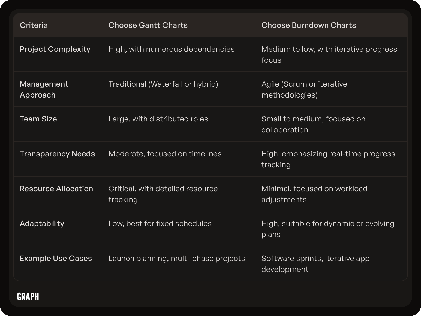The image size is (421, 316).
Task: Click 'Agile (Scrum or iterative methodologies)' cell
Action: (304, 89)
